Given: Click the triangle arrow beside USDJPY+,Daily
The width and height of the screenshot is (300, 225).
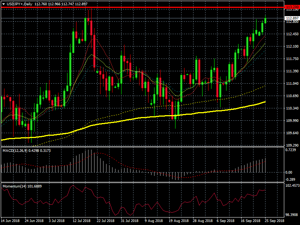Looking at the screenshot, I should (3, 4).
